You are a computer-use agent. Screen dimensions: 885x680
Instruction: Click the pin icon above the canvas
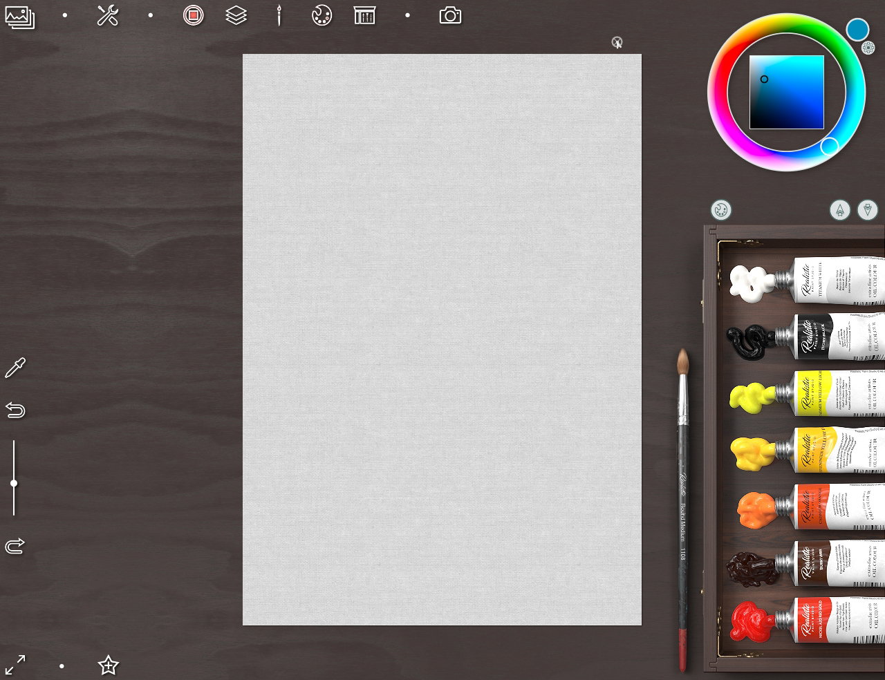617,43
